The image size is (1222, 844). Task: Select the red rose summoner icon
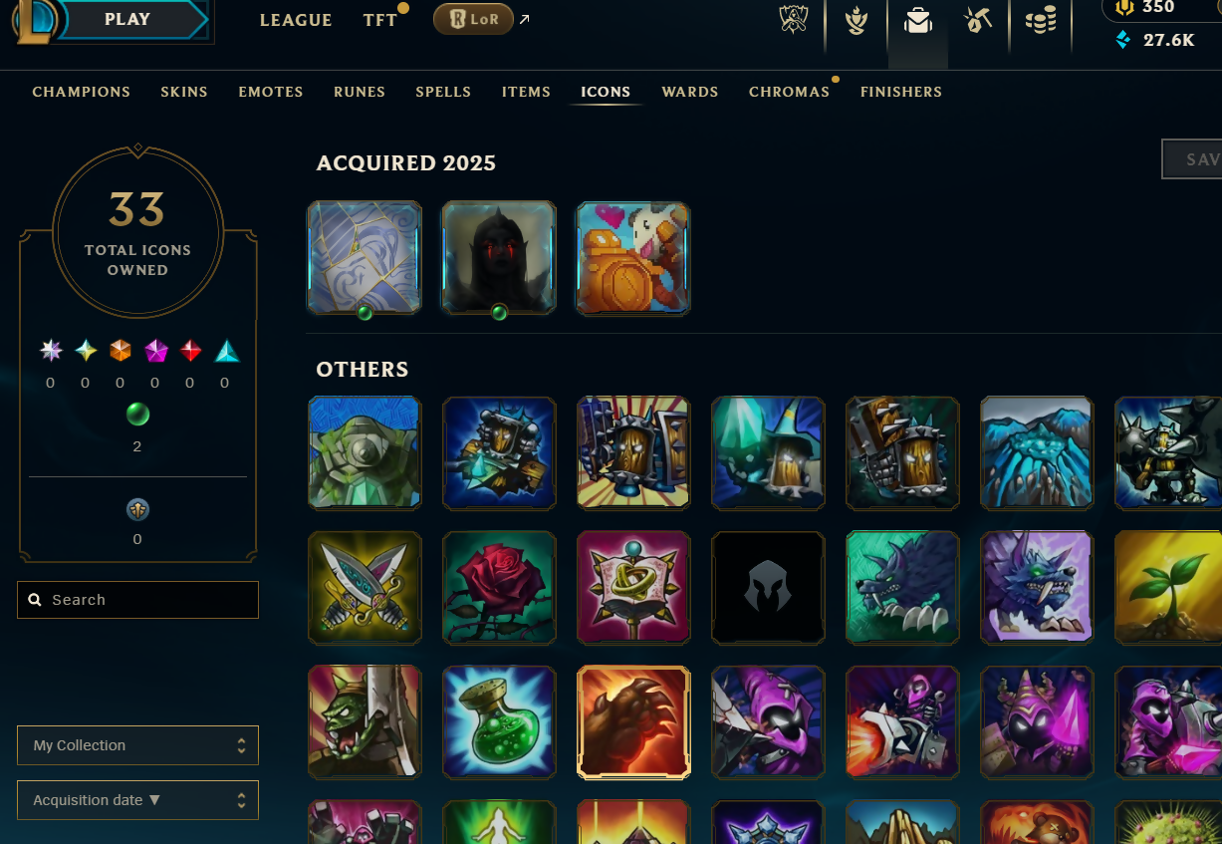click(499, 587)
